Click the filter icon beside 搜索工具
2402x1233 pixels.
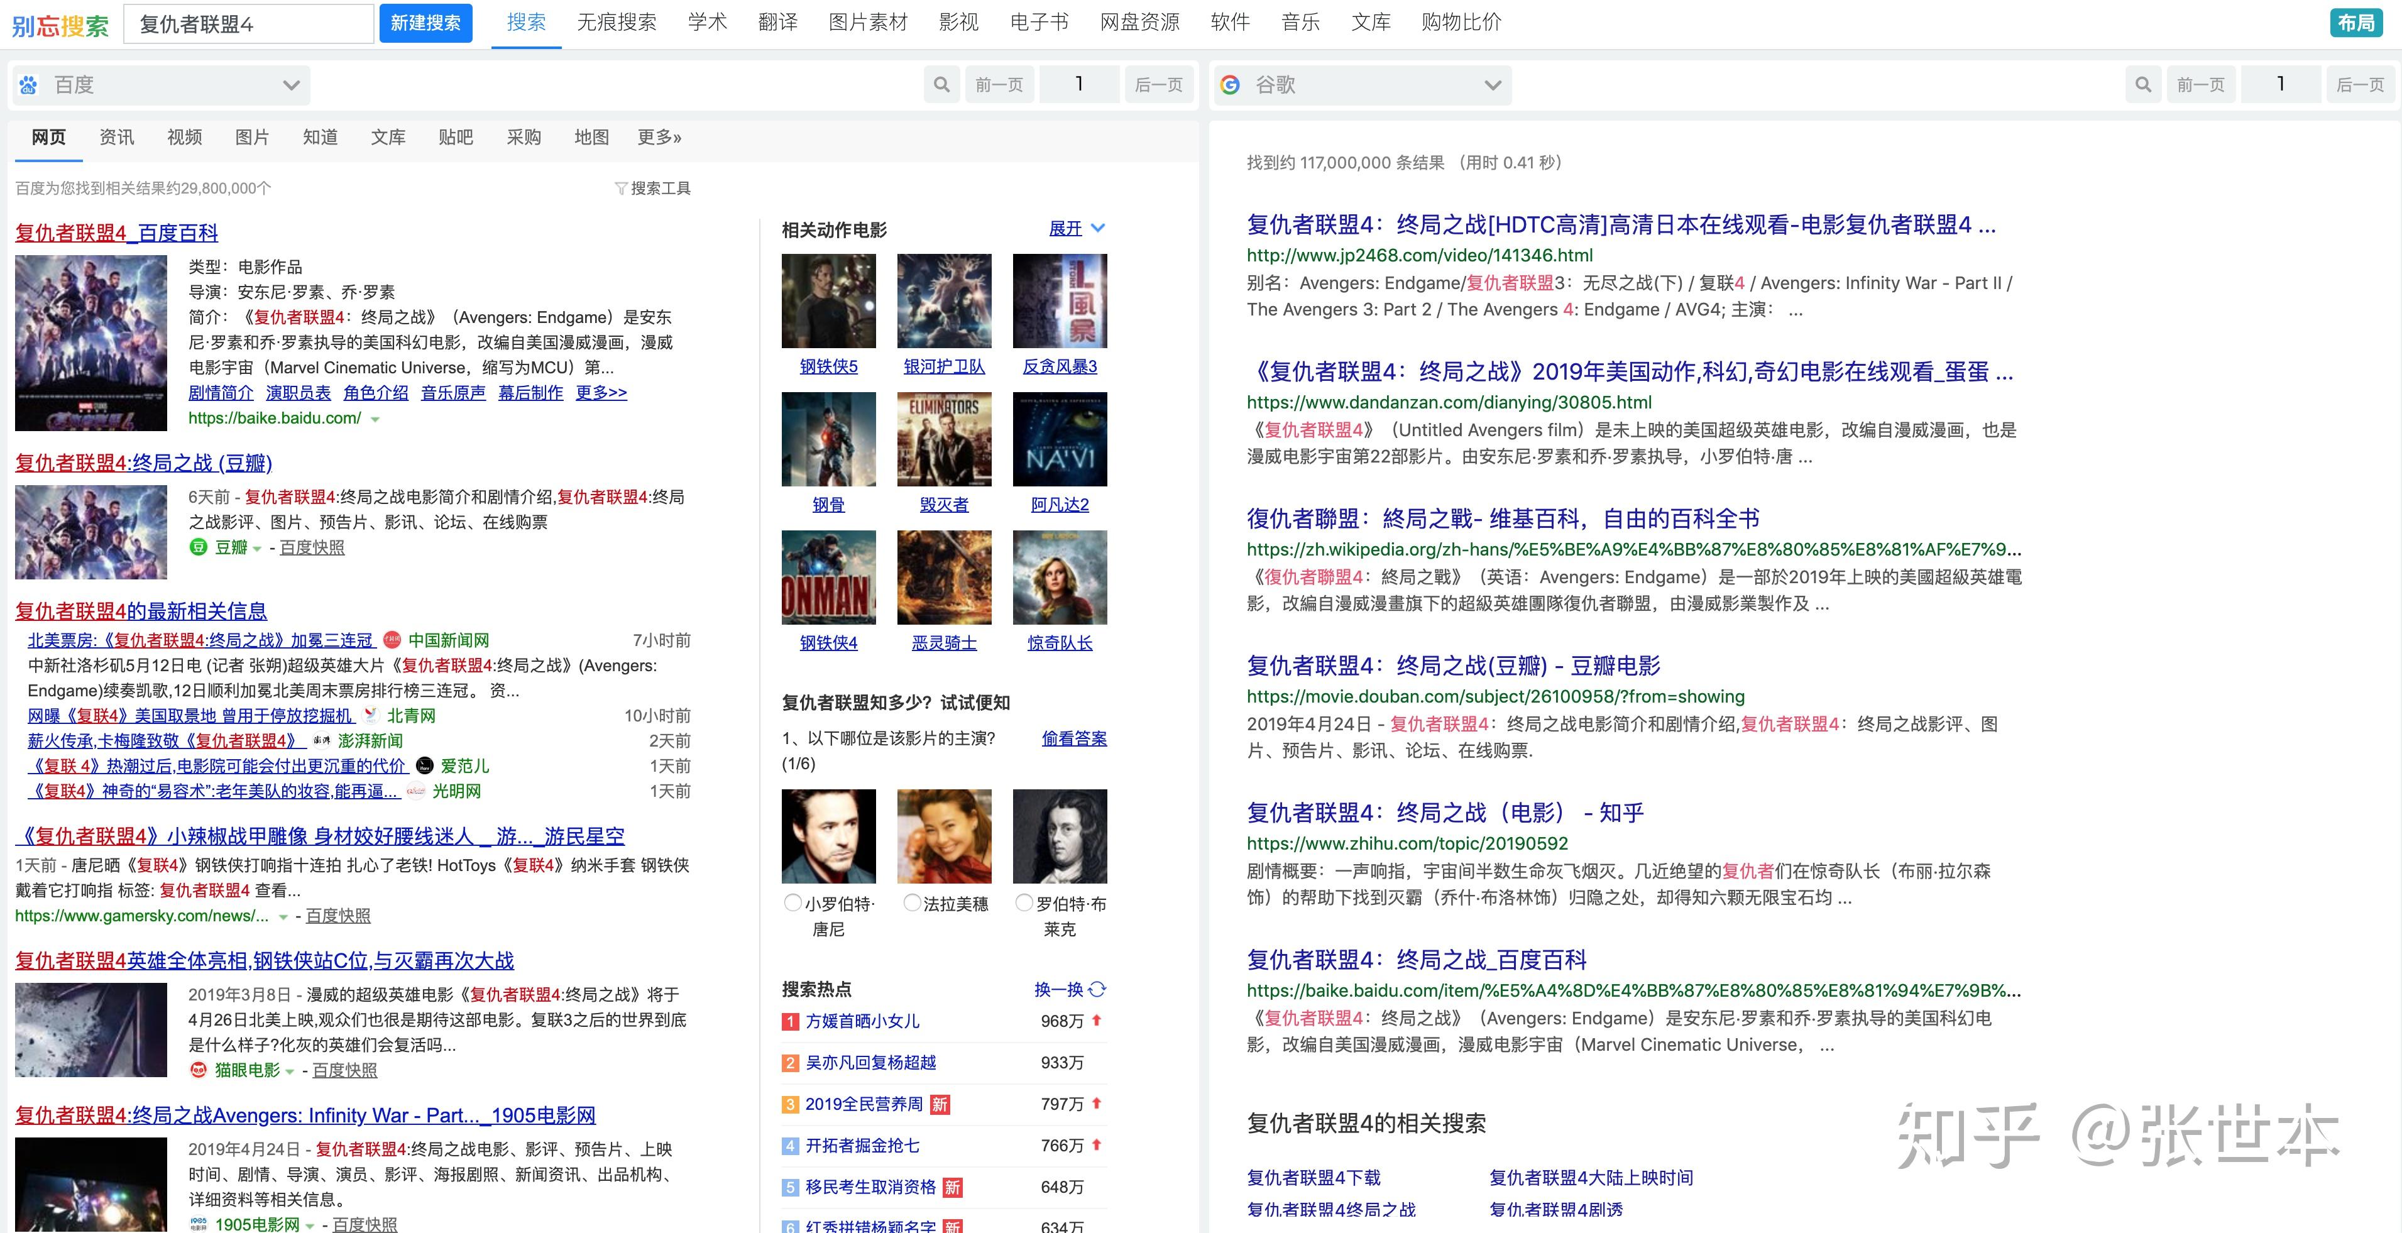click(x=621, y=189)
